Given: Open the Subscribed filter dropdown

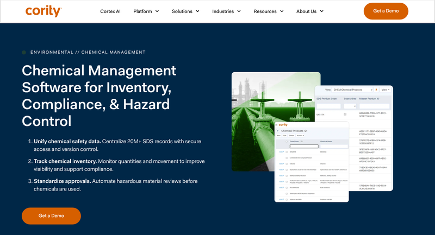Looking at the screenshot, I should point(350,106).
